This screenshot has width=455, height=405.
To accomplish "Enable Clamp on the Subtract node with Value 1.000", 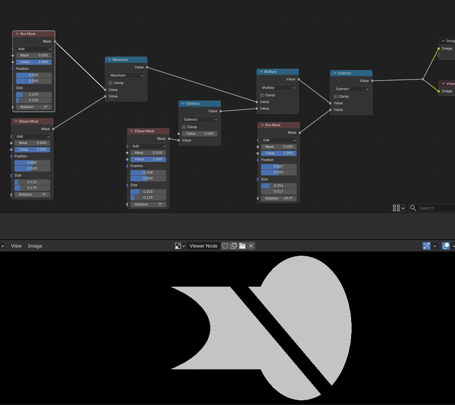I will 184,127.
